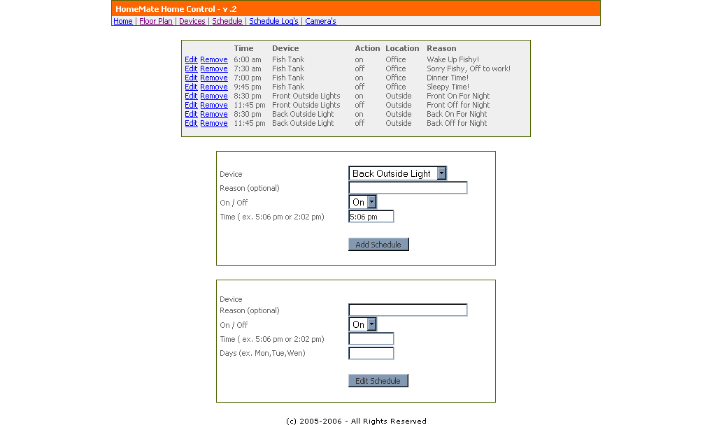Click the 'Sleepy Time!' reason text
The width and height of the screenshot is (712, 425).
pyautogui.click(x=448, y=87)
